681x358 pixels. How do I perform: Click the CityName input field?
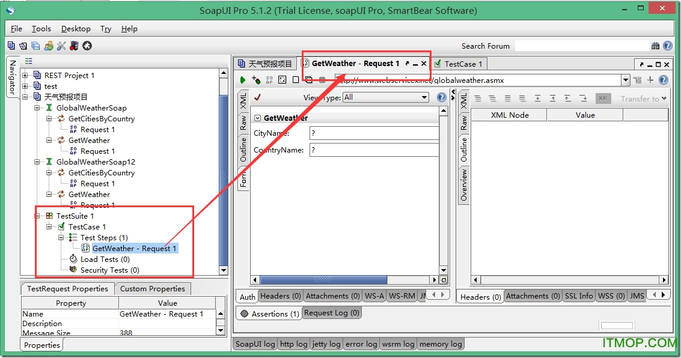[x=374, y=133]
